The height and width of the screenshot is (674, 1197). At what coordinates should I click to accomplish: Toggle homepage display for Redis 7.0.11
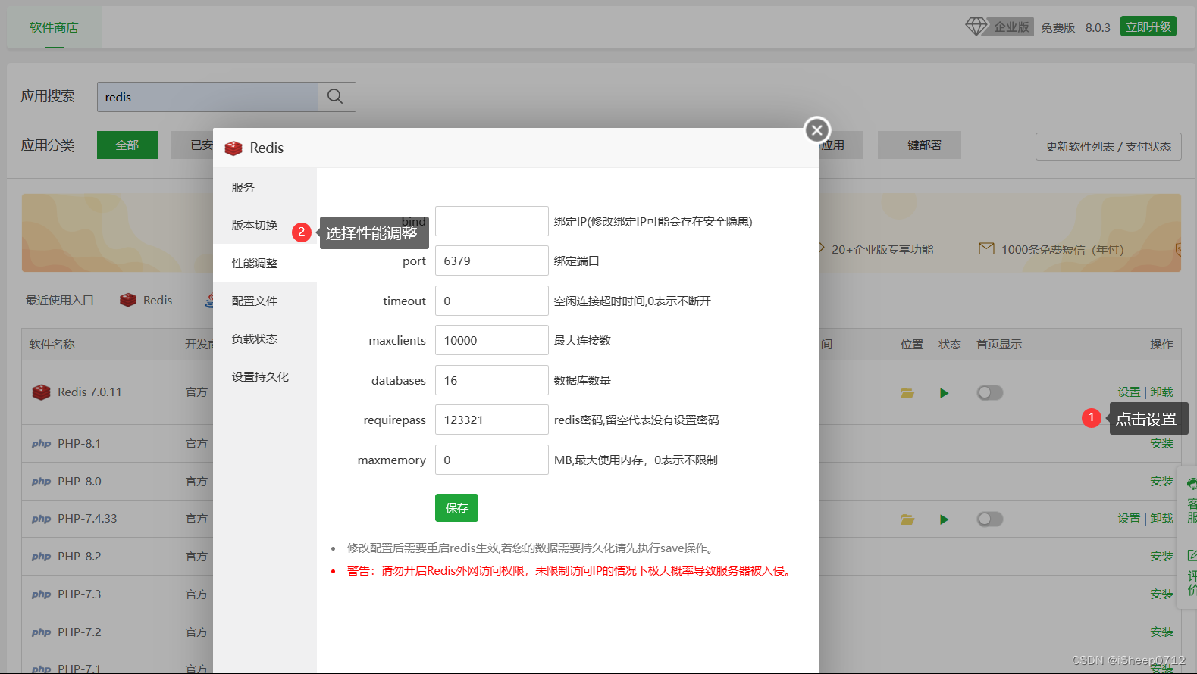click(989, 393)
